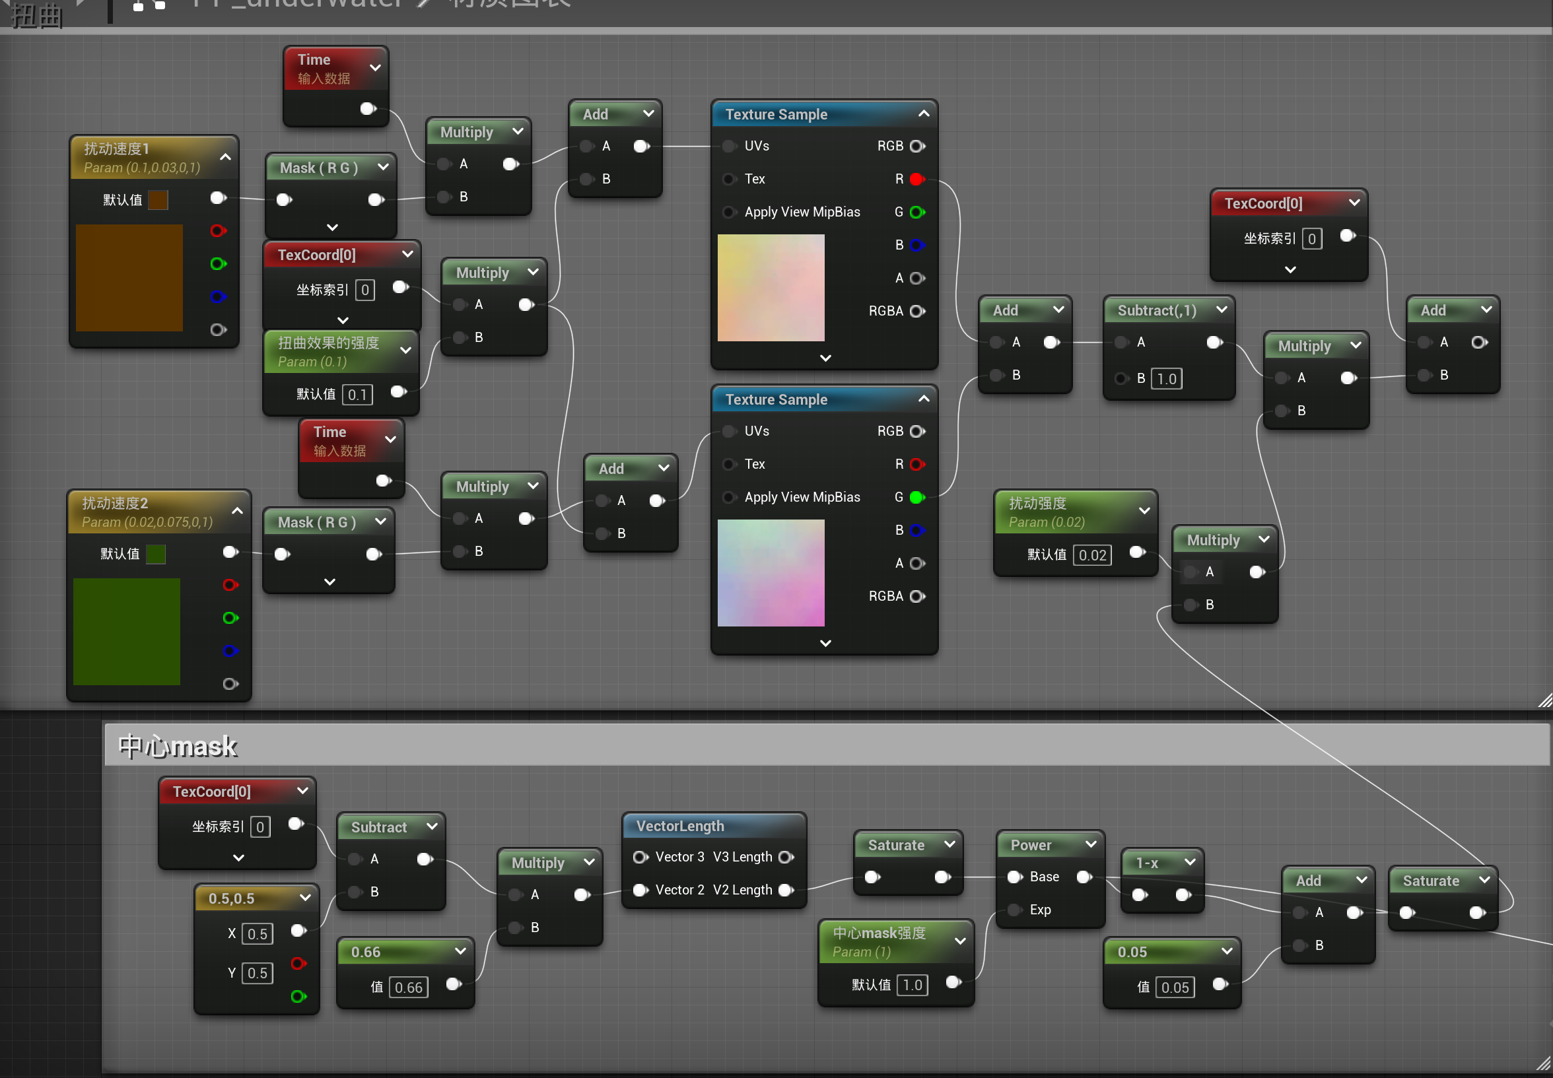Click the output pin of 0.66 constant node
This screenshot has width=1553, height=1078.
point(454,984)
